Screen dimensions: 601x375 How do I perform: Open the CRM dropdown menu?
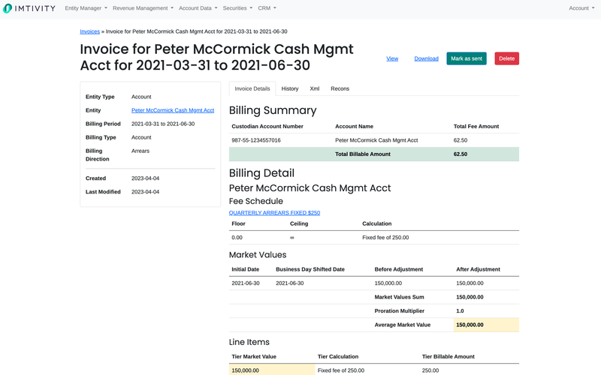[x=267, y=8]
